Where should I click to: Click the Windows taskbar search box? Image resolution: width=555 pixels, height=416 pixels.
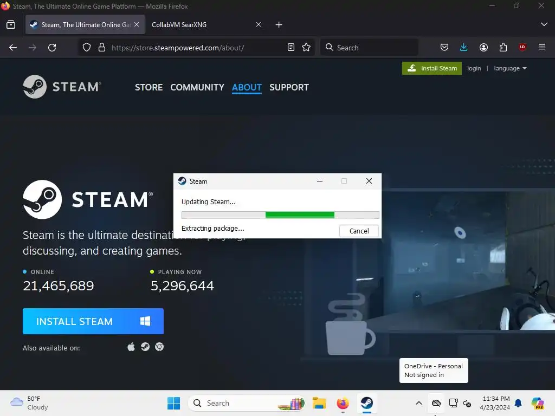point(247,403)
